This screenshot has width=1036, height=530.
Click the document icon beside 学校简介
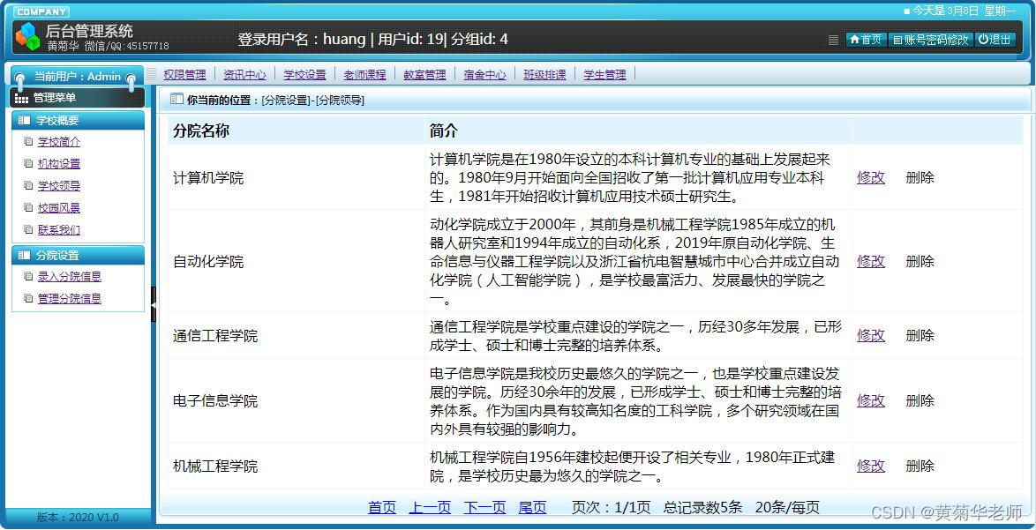pos(29,142)
